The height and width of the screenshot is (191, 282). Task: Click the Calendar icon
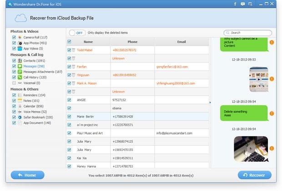[x=20, y=106]
